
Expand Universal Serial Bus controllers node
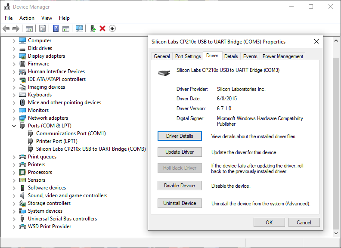tap(14, 219)
